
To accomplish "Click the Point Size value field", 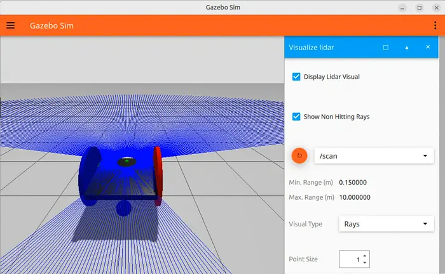I will tap(350, 259).
